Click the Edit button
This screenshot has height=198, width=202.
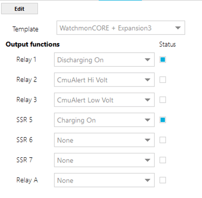(x=19, y=9)
